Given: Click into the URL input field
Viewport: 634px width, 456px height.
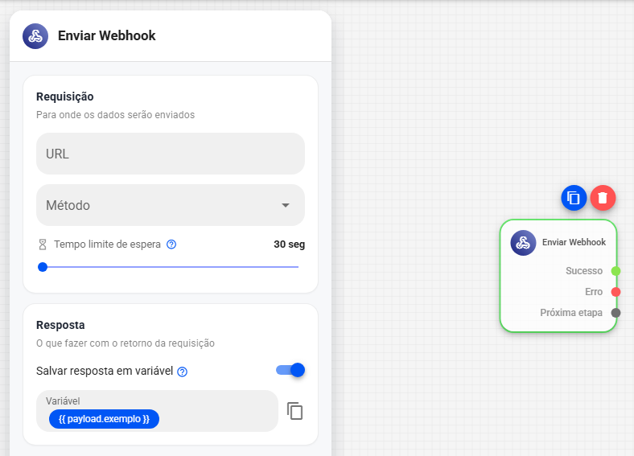Looking at the screenshot, I should click(171, 154).
